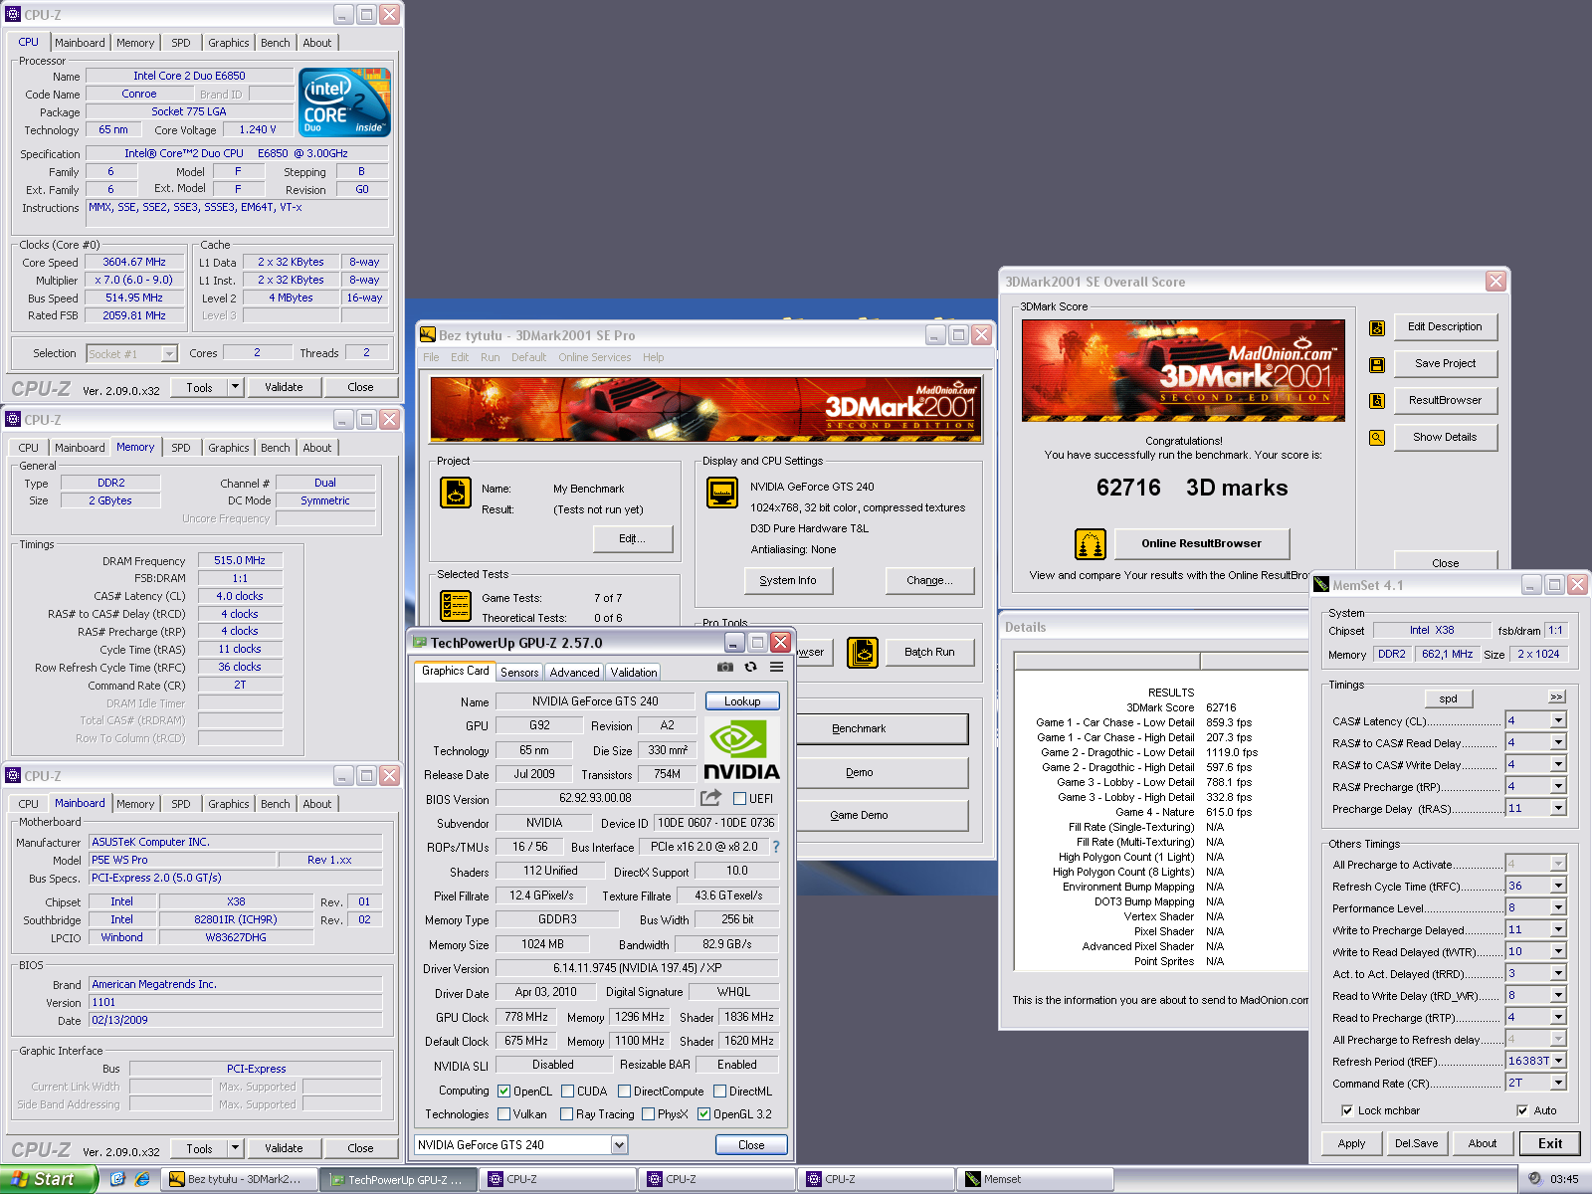Toggle the CUDA checkbox
This screenshot has width=1592, height=1194.
pos(567,1092)
